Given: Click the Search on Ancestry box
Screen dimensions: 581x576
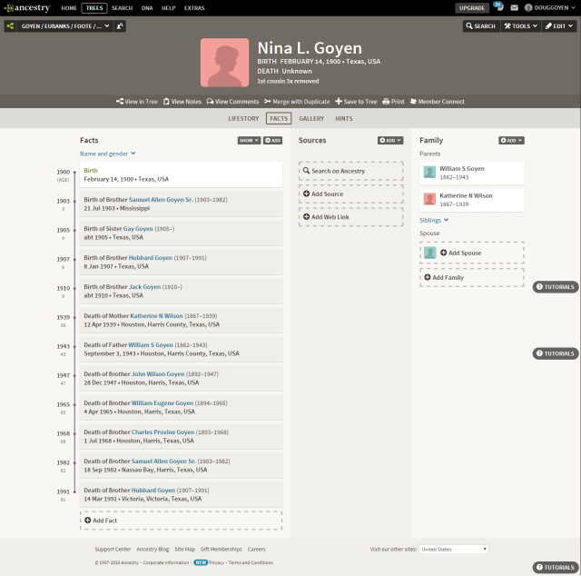Looking at the screenshot, I should (351, 171).
